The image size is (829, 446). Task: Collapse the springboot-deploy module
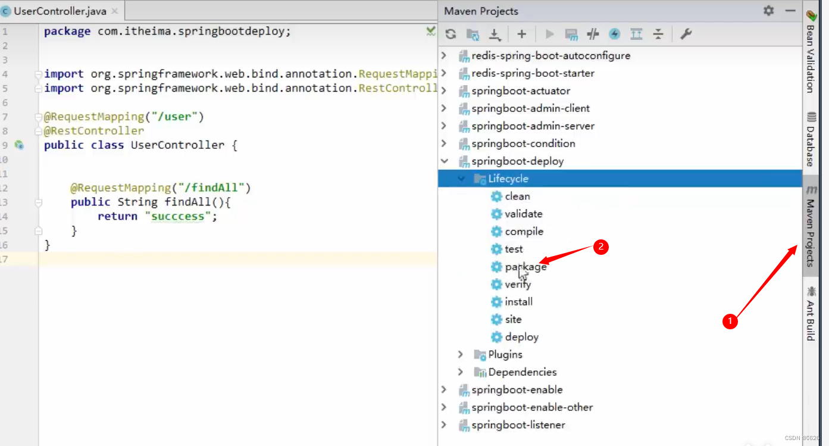[444, 161]
